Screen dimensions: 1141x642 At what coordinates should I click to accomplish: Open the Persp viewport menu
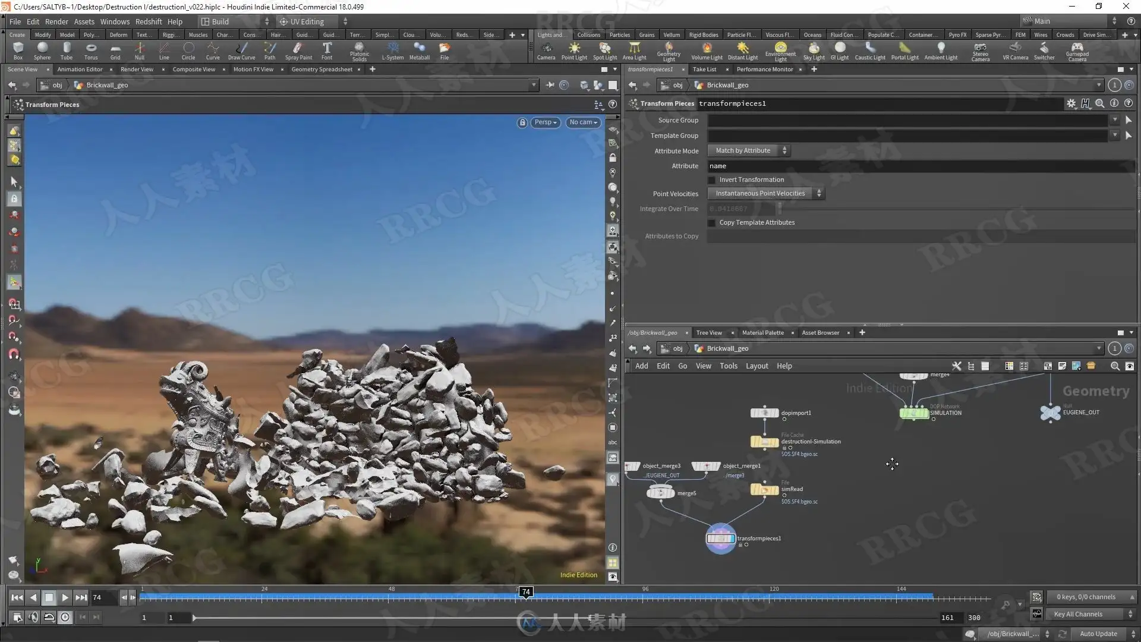545,122
